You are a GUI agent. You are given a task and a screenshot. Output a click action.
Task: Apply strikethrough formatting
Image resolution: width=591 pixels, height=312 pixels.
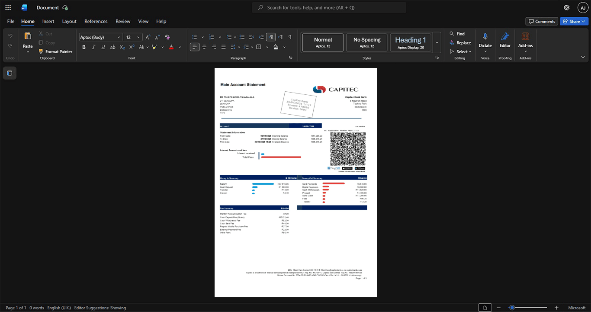click(x=112, y=47)
